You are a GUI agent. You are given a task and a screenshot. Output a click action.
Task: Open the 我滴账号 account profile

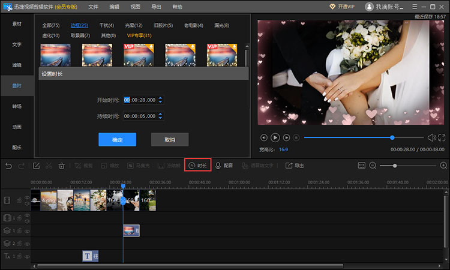[384, 7]
